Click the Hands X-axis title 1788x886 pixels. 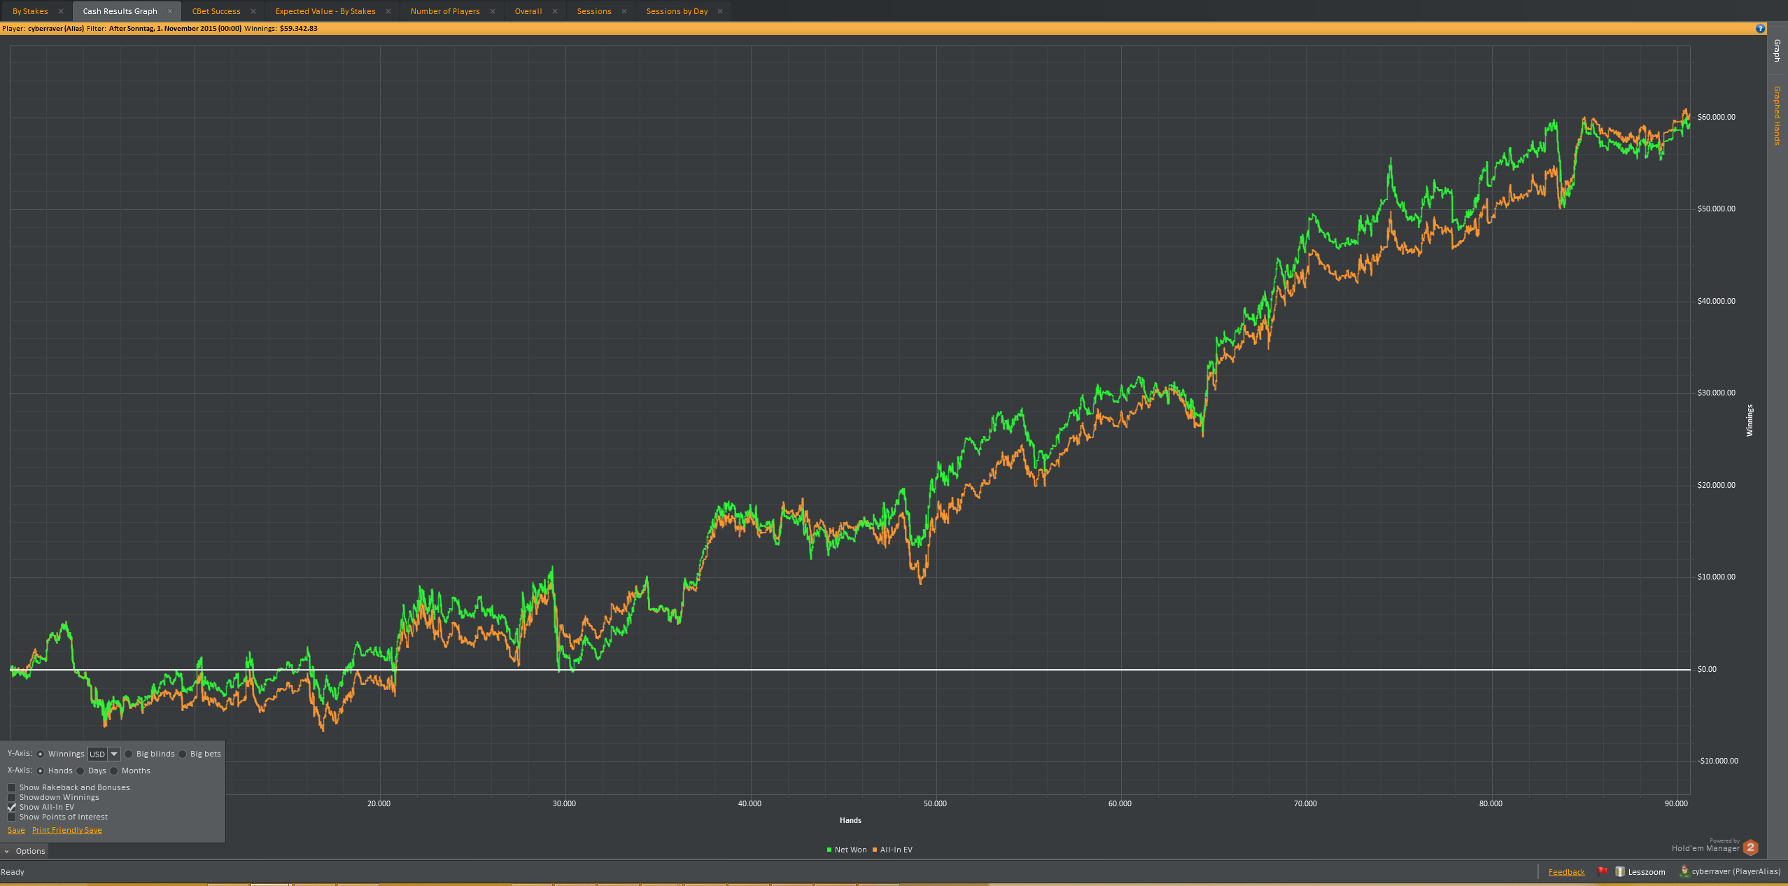point(850,820)
